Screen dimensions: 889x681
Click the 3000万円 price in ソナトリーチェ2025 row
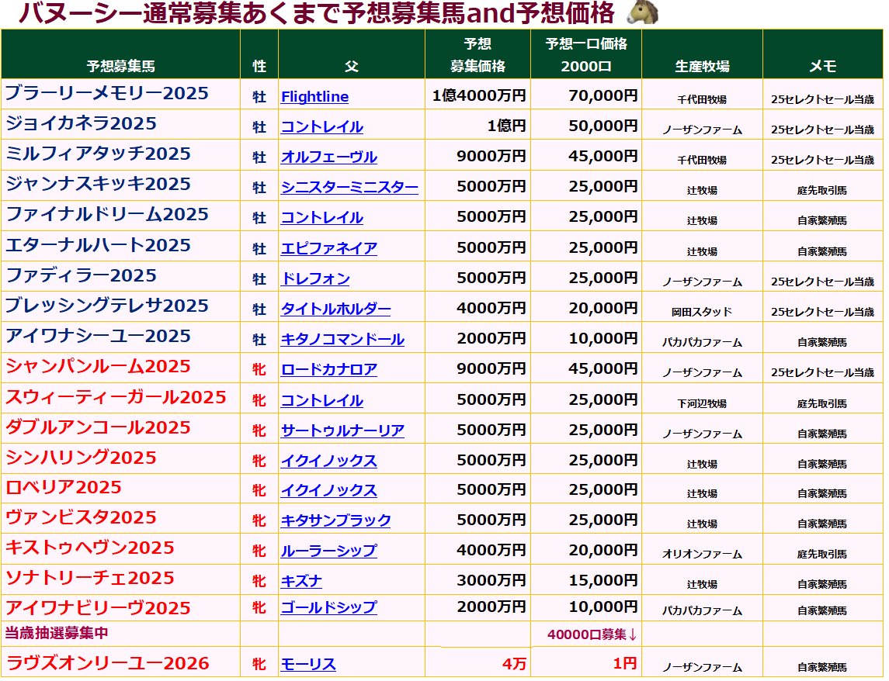(491, 581)
